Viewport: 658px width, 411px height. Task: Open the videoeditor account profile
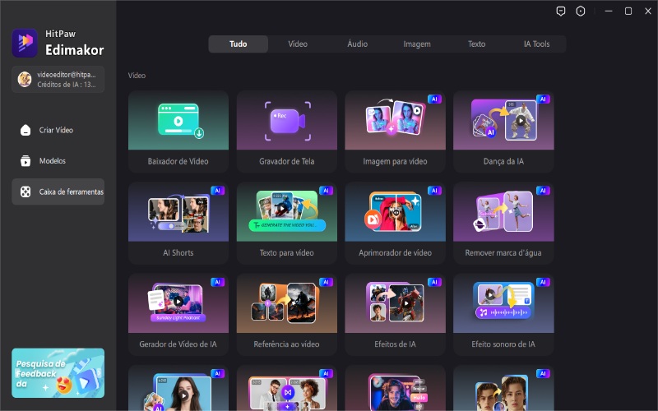click(x=58, y=79)
